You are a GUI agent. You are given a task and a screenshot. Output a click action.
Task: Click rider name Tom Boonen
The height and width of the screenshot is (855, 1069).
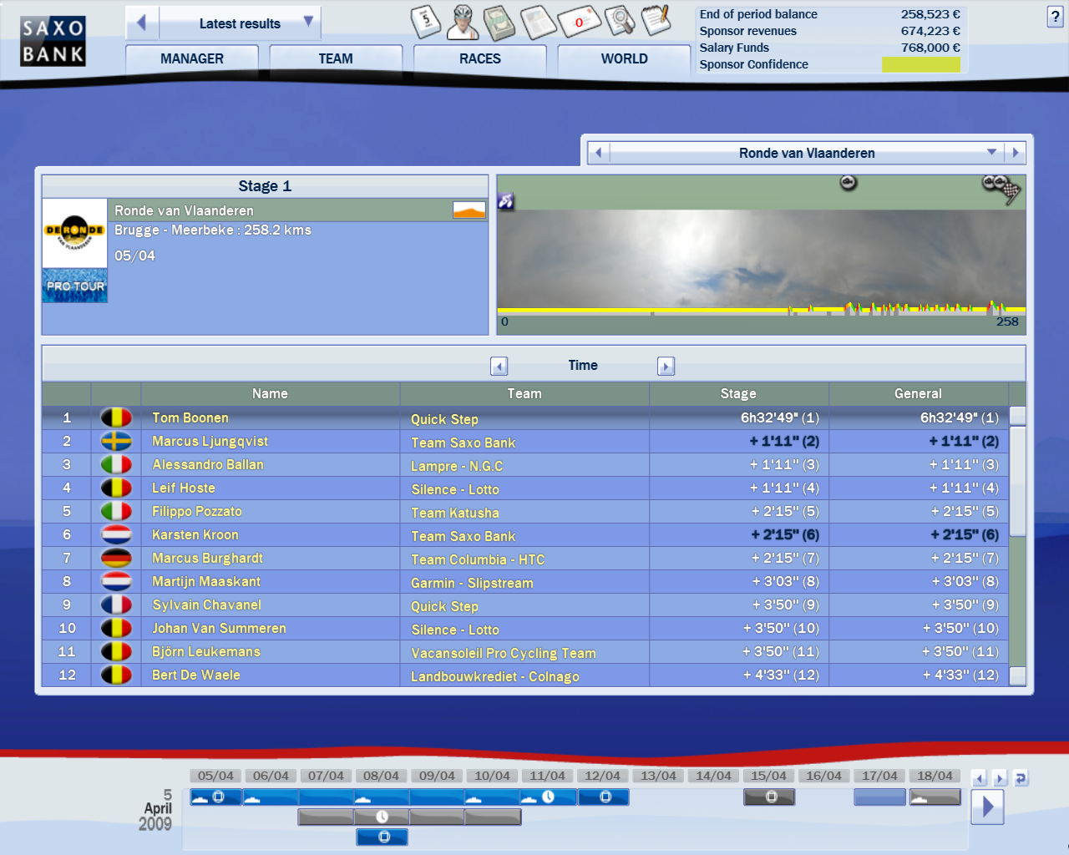tap(190, 417)
